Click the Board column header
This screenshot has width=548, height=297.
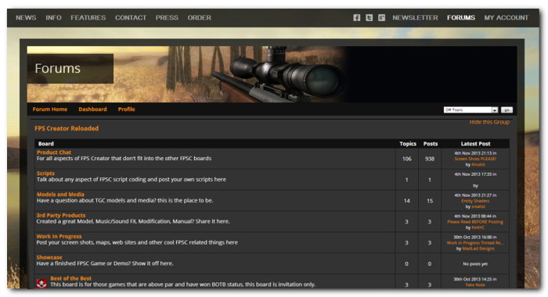pyautogui.click(x=46, y=144)
